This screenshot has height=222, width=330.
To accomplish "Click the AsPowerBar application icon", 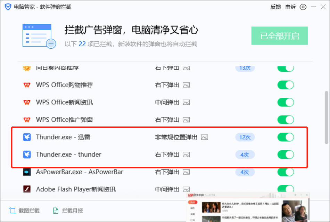I will coord(27,172).
